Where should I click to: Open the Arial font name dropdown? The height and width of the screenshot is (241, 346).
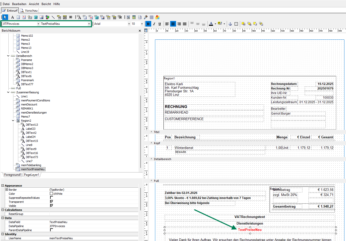[129, 24]
